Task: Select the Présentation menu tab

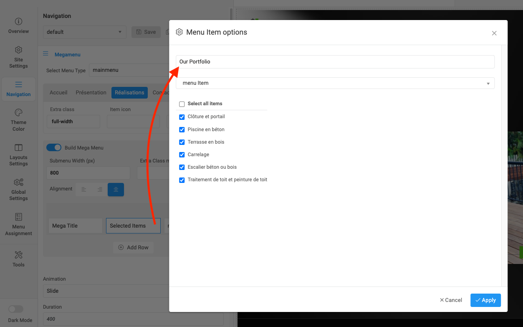Action: coord(91,92)
